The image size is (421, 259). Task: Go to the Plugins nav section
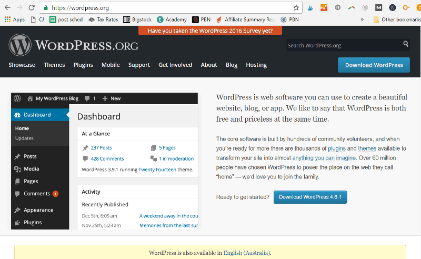83,65
